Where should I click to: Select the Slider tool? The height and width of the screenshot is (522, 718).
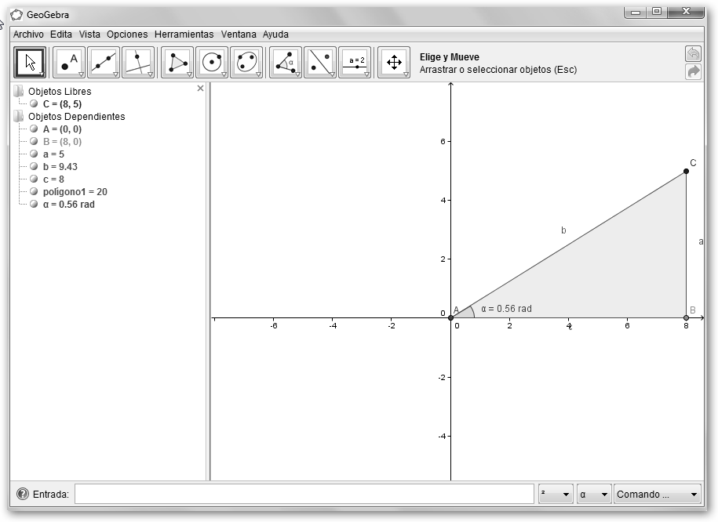354,63
